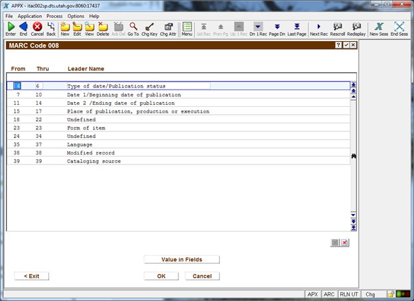Open the Options menu

point(76,16)
